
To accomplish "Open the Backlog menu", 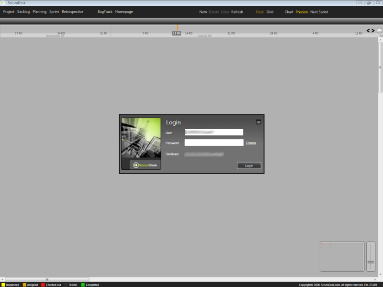I will (23, 11).
